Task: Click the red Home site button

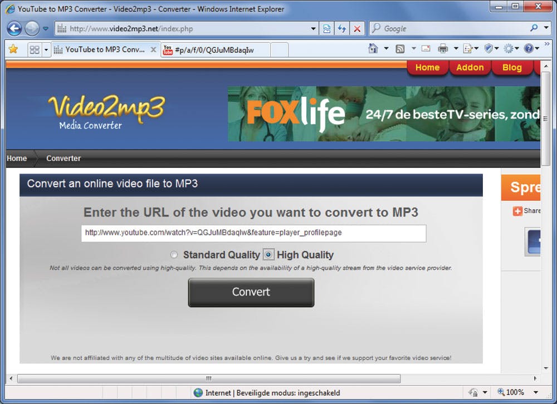Action: [427, 67]
